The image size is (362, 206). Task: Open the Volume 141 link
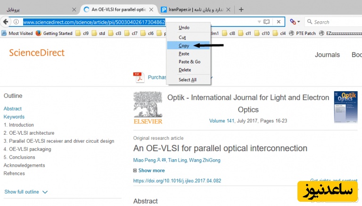(222, 121)
